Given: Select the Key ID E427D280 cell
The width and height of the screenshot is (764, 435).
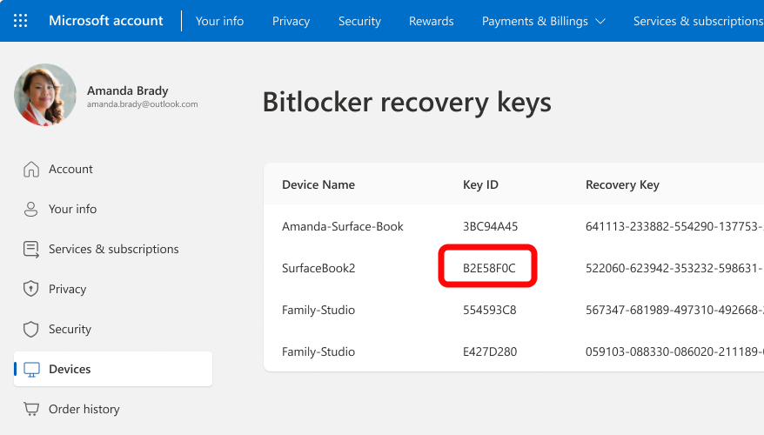Looking at the screenshot, I should (490, 351).
